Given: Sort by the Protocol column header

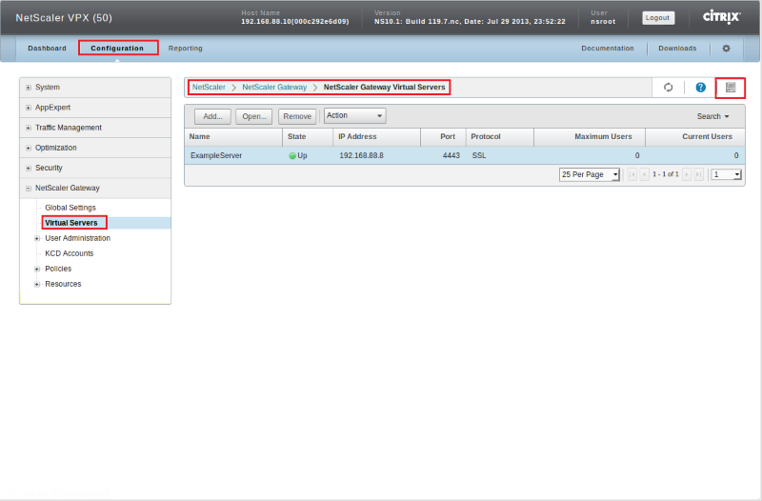Looking at the screenshot, I should 499,137.
